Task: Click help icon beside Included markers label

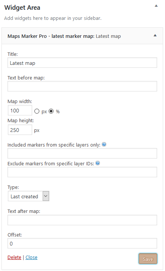Action: [104, 144]
